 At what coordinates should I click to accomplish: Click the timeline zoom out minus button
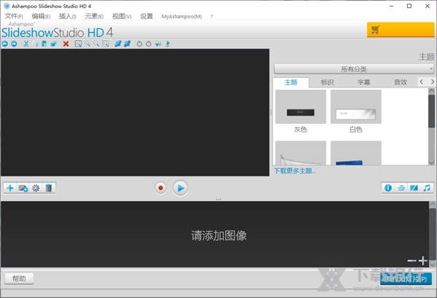coord(412,261)
